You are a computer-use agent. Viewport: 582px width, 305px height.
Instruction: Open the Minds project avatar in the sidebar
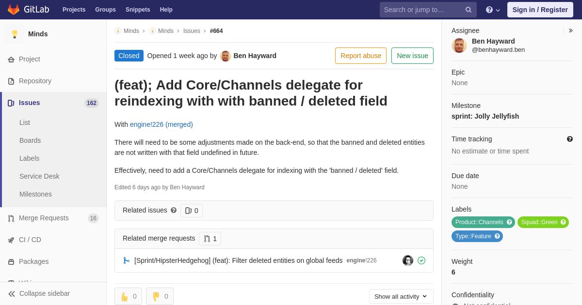[15, 34]
